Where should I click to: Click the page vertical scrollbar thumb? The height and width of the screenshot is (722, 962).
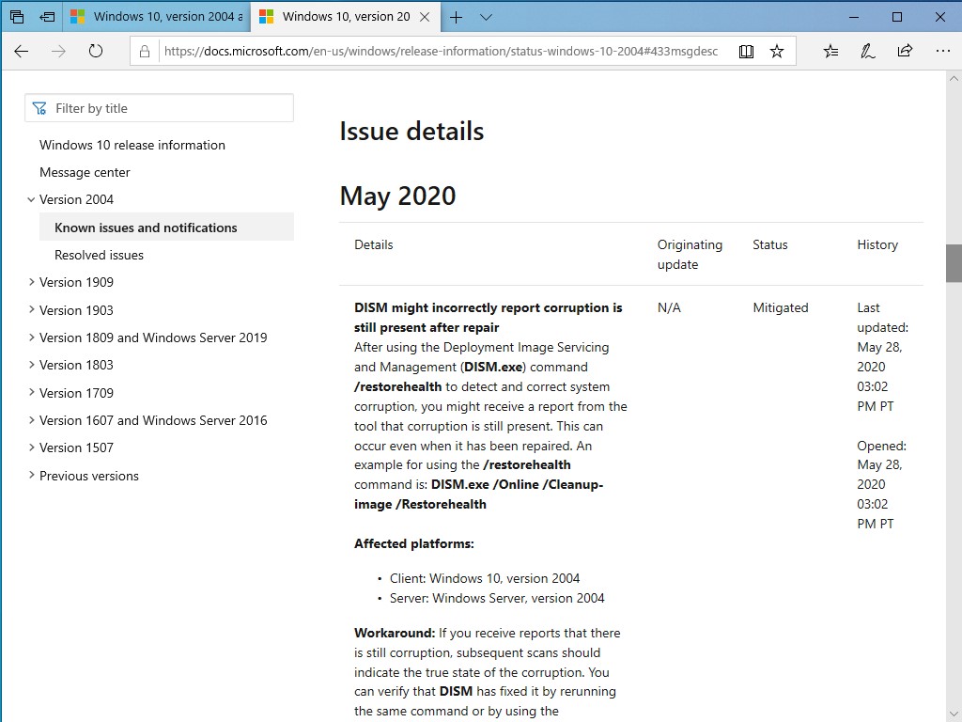point(954,263)
